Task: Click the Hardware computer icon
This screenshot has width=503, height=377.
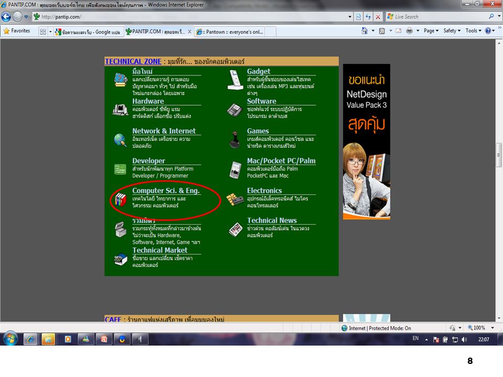Action: pos(121,110)
